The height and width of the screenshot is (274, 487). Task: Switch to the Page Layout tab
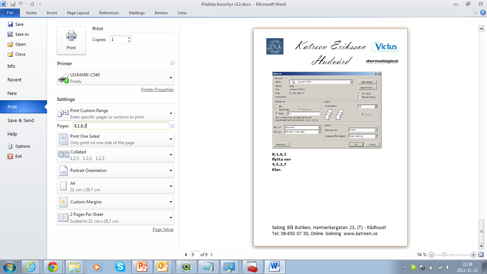click(78, 13)
